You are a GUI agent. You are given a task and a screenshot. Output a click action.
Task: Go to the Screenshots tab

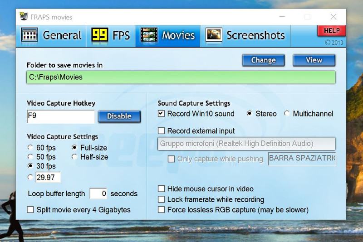pyautogui.click(x=245, y=36)
